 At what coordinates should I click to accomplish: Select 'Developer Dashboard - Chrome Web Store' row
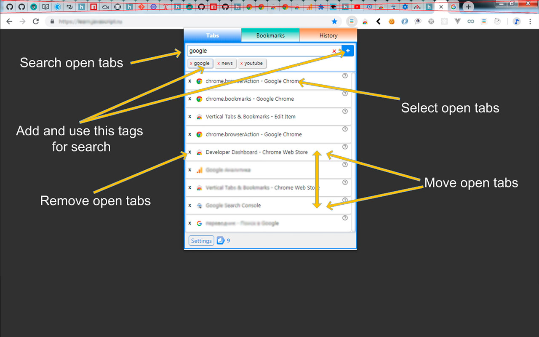(268, 152)
